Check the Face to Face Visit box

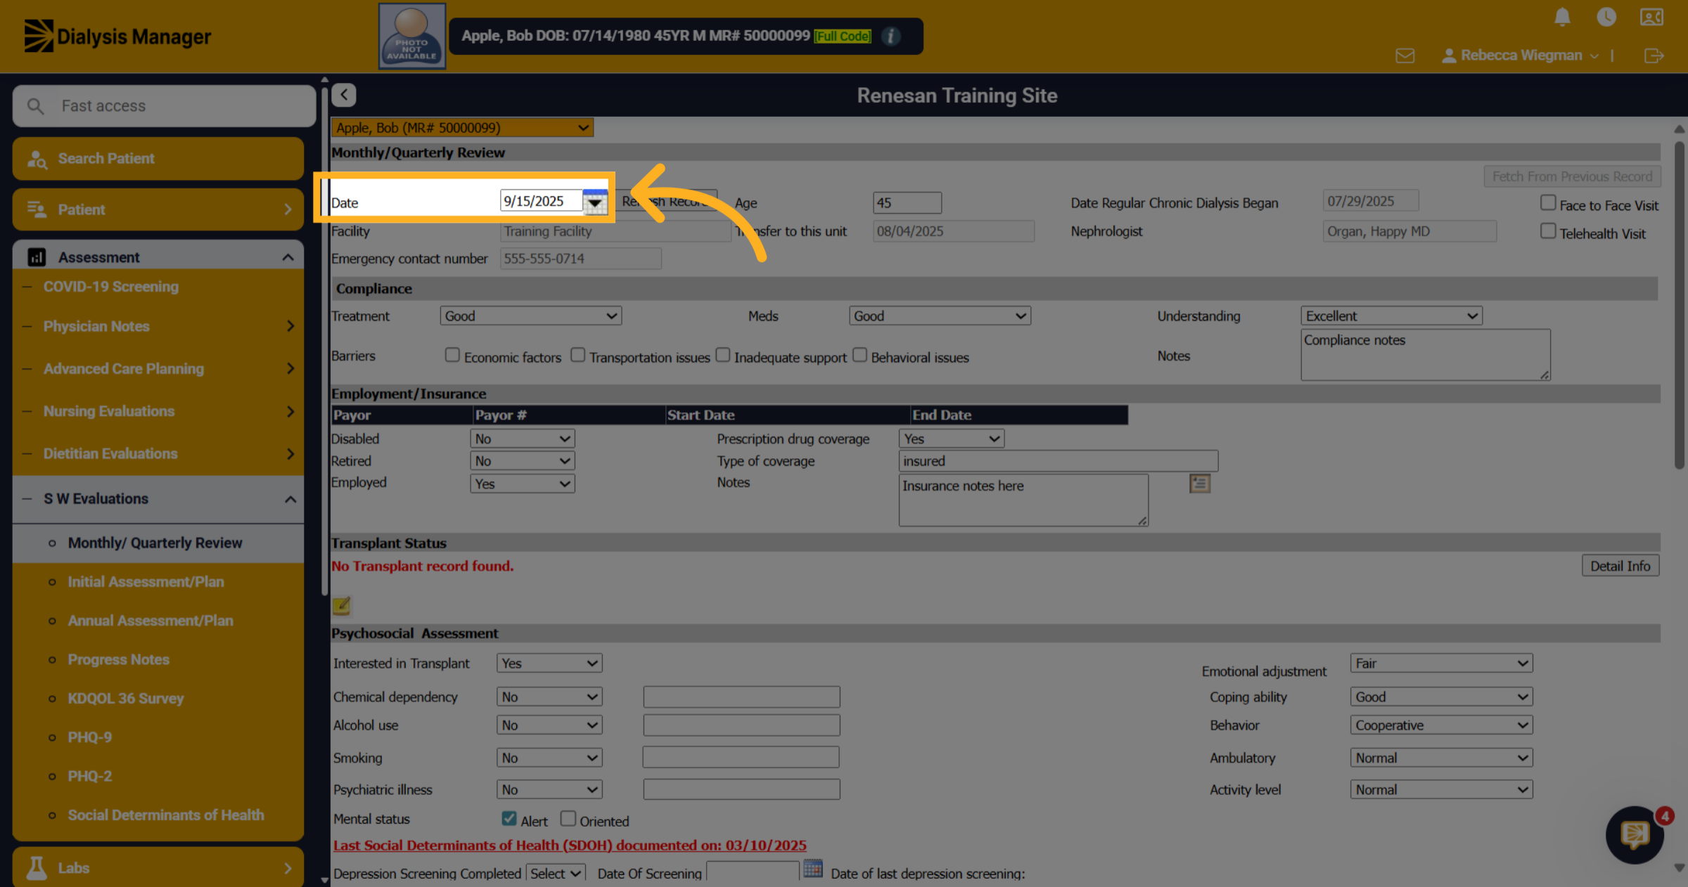point(1548,203)
